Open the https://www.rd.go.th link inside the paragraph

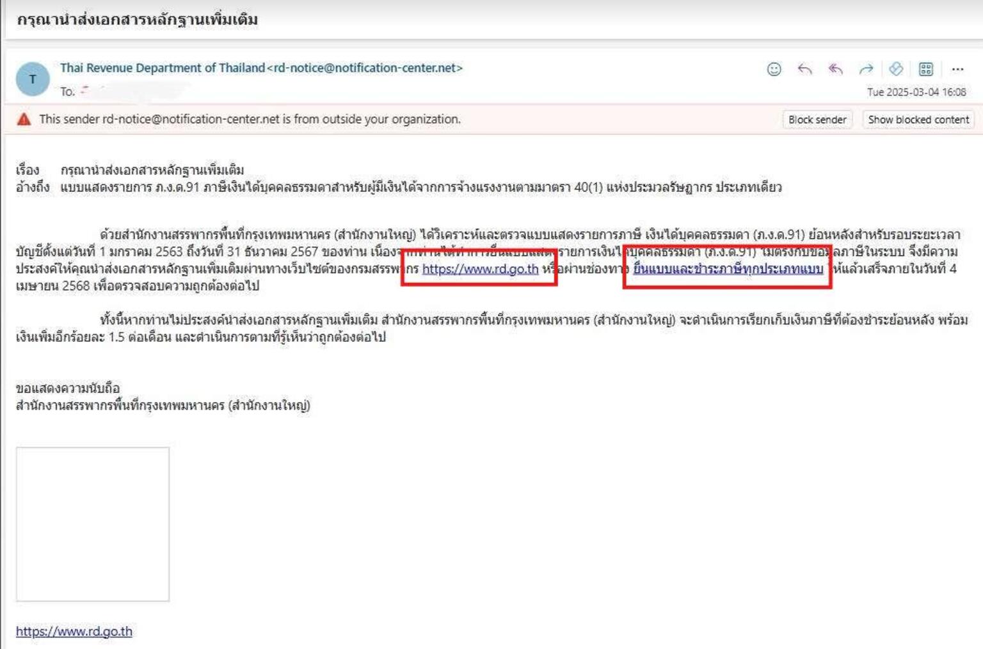480,269
